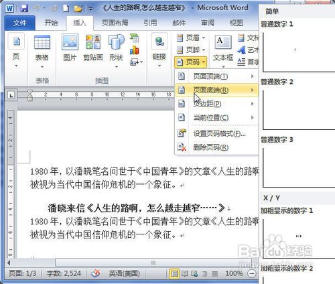Insert a 文本框 (Text Box)
The image size is (335, 284).
223,52
